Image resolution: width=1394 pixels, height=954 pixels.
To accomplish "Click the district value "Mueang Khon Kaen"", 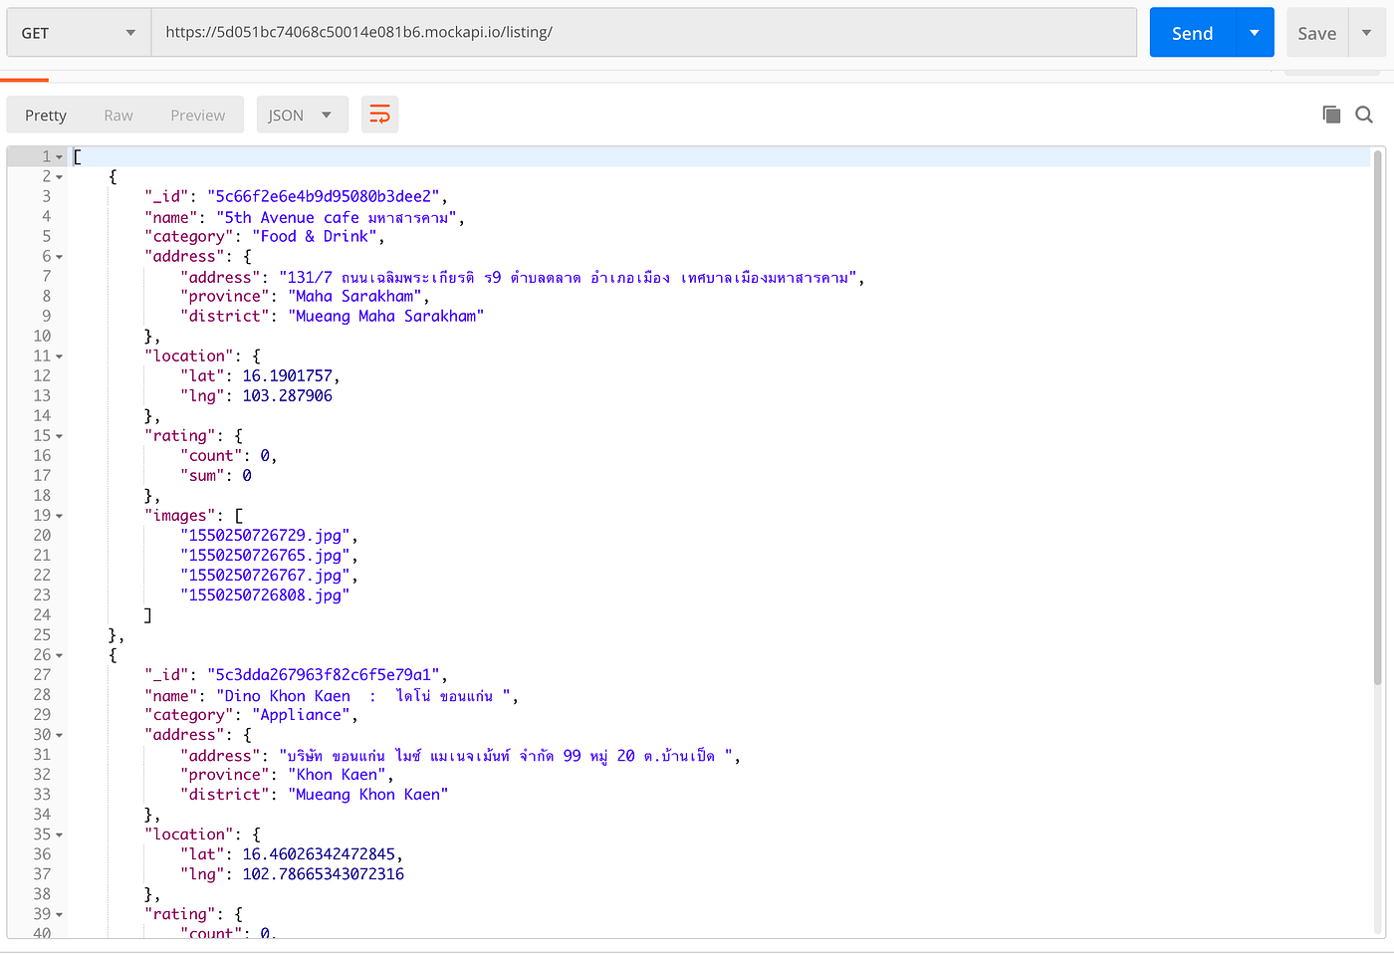I will 368,794.
